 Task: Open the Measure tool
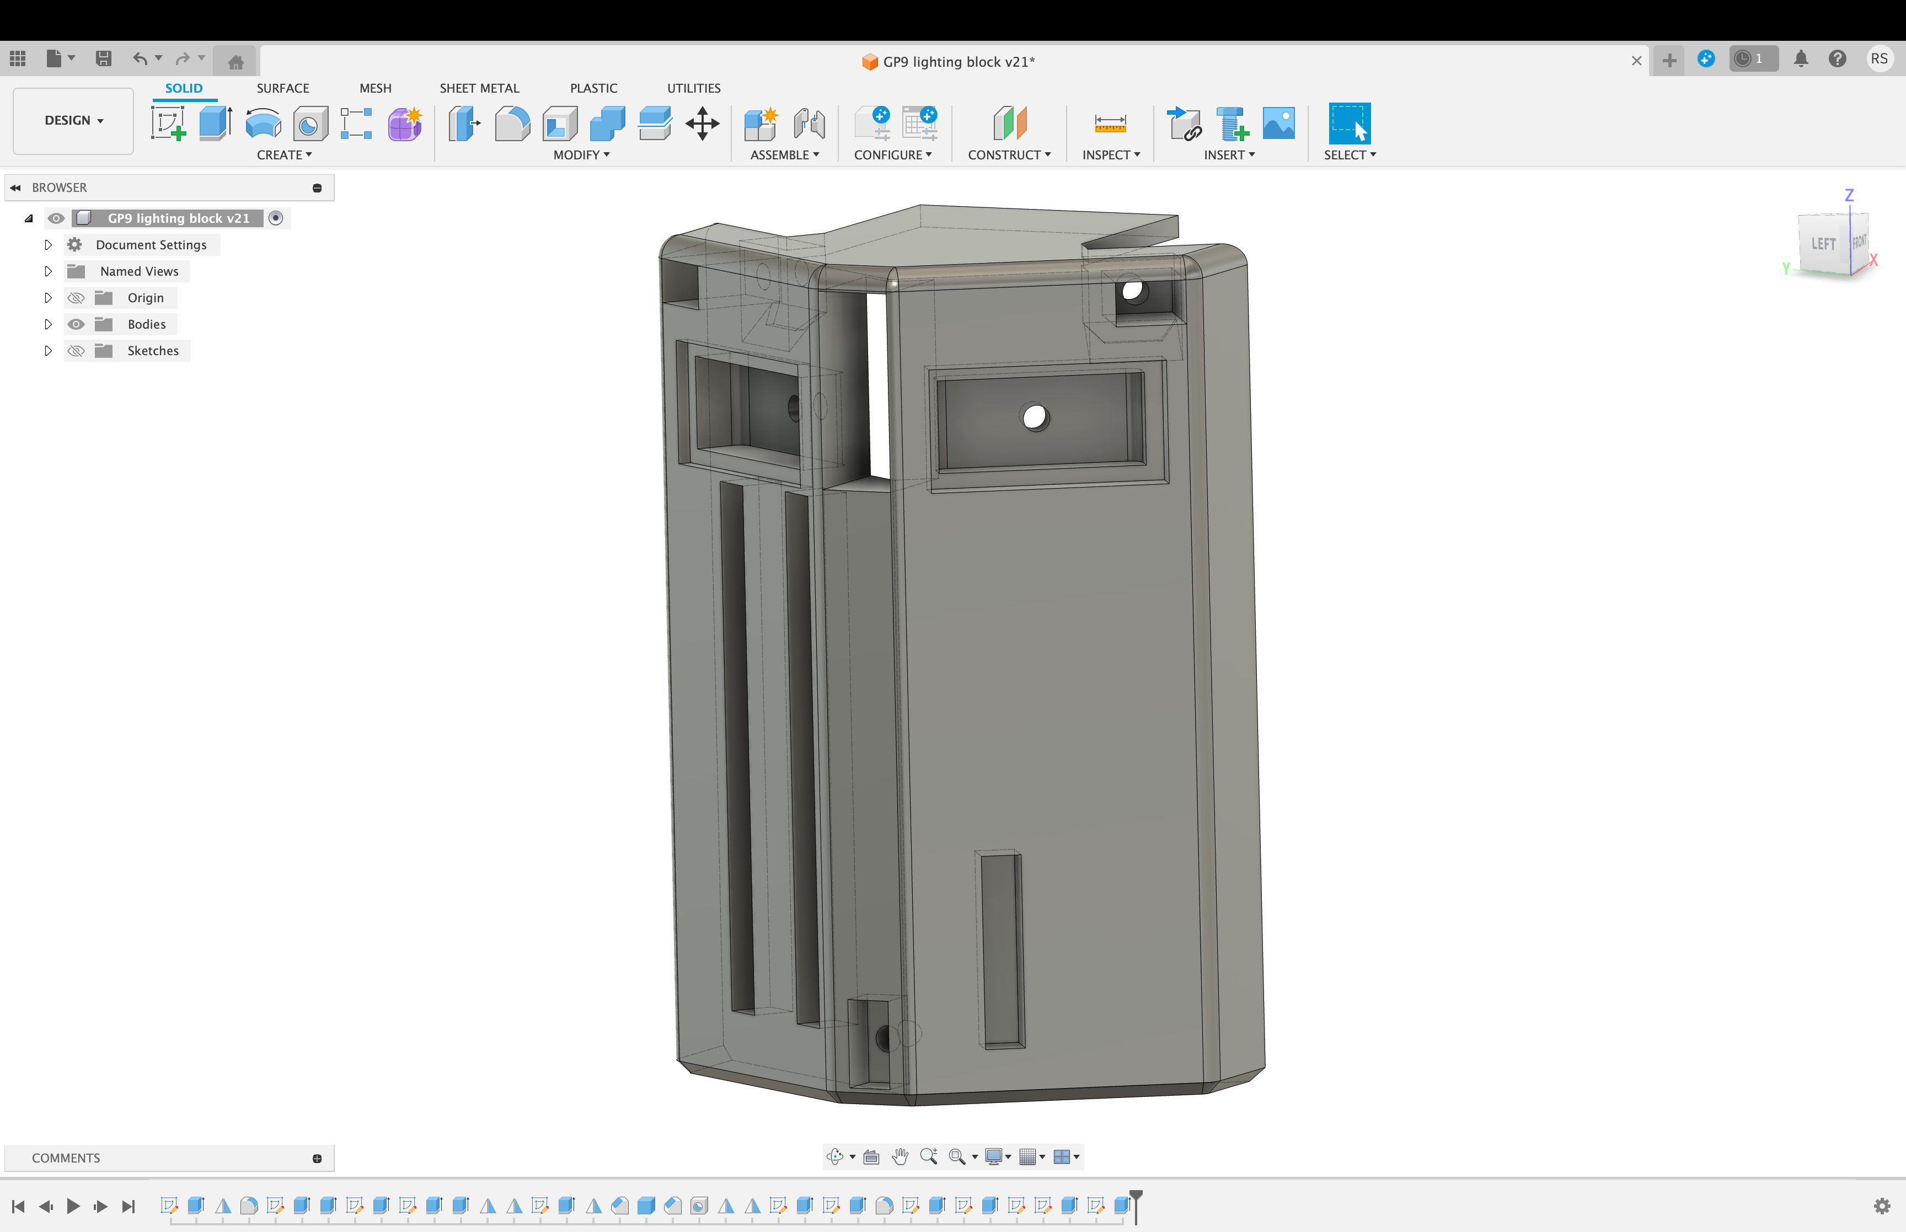[x=1110, y=124]
